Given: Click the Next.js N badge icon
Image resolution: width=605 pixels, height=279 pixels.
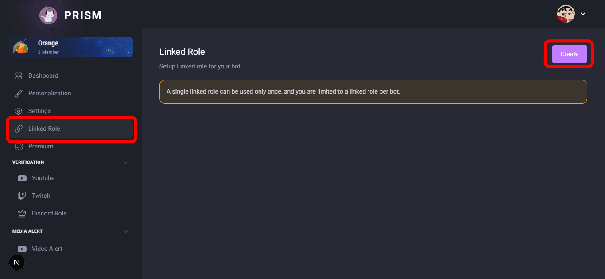Looking at the screenshot, I should point(17,262).
